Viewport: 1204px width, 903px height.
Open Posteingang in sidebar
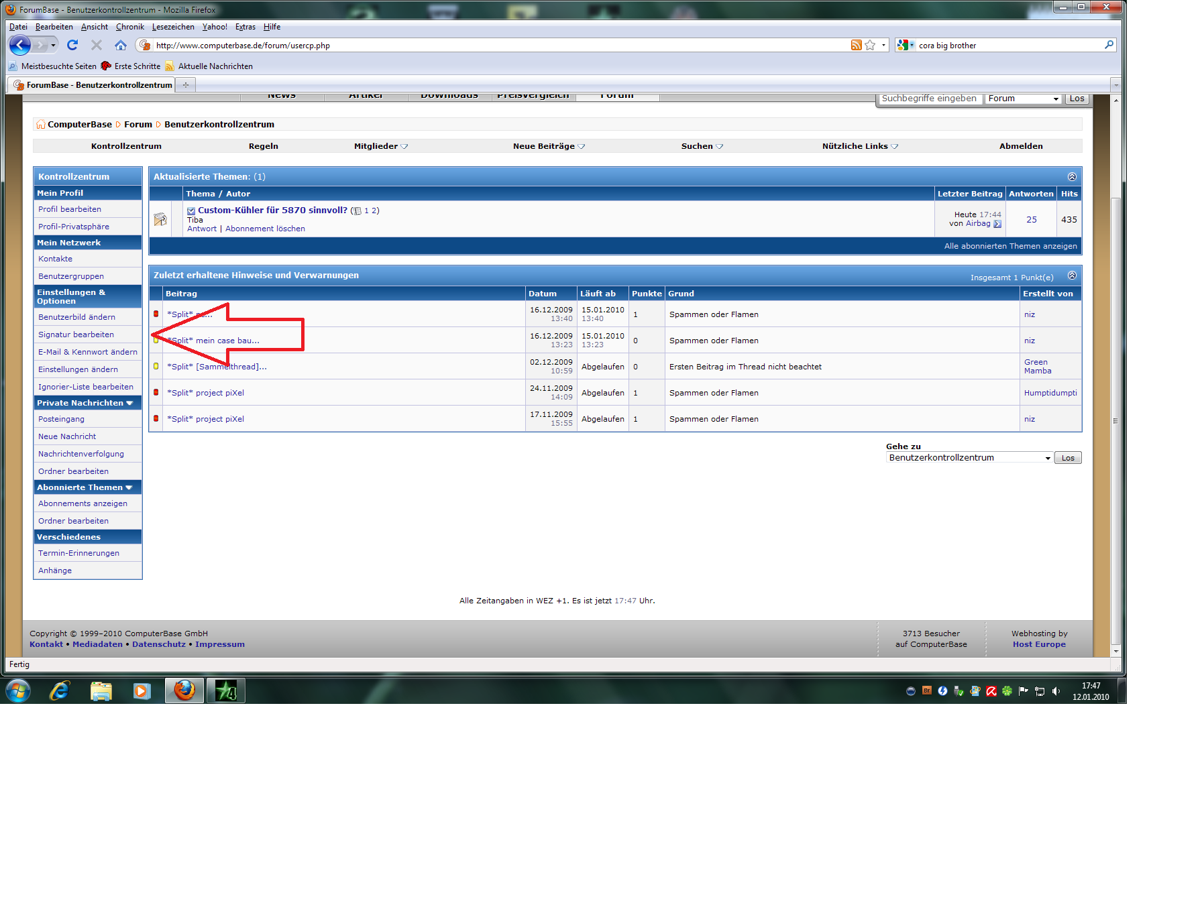tap(61, 419)
